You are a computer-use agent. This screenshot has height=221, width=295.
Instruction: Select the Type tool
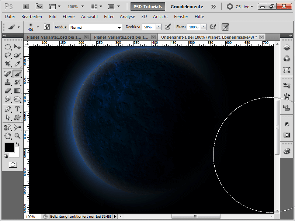click(x=17, y=109)
